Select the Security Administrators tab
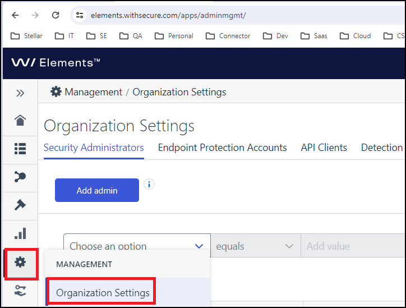This screenshot has height=308, width=406. (x=94, y=148)
